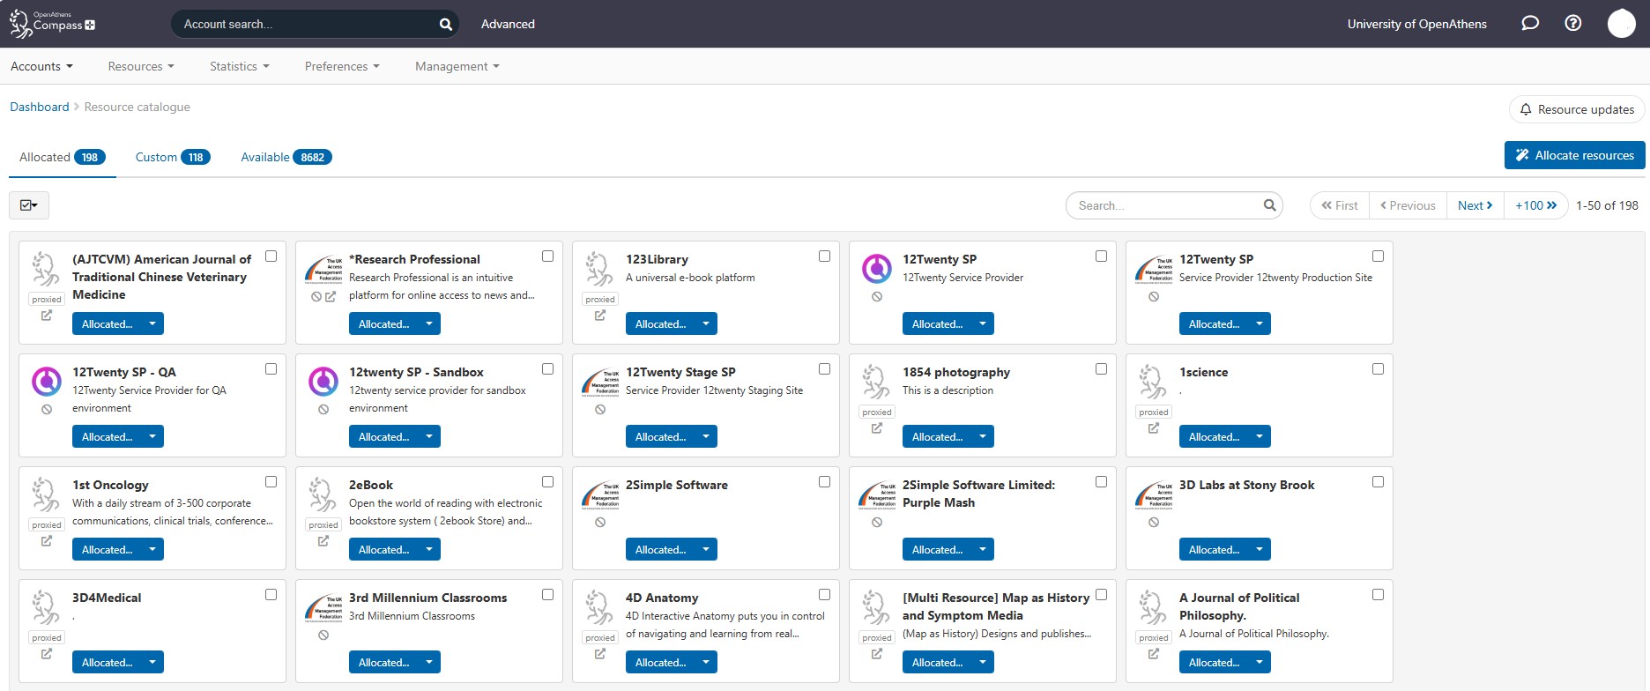Click the OpenAthens Compass logo
The height and width of the screenshot is (691, 1650).
(x=52, y=24)
